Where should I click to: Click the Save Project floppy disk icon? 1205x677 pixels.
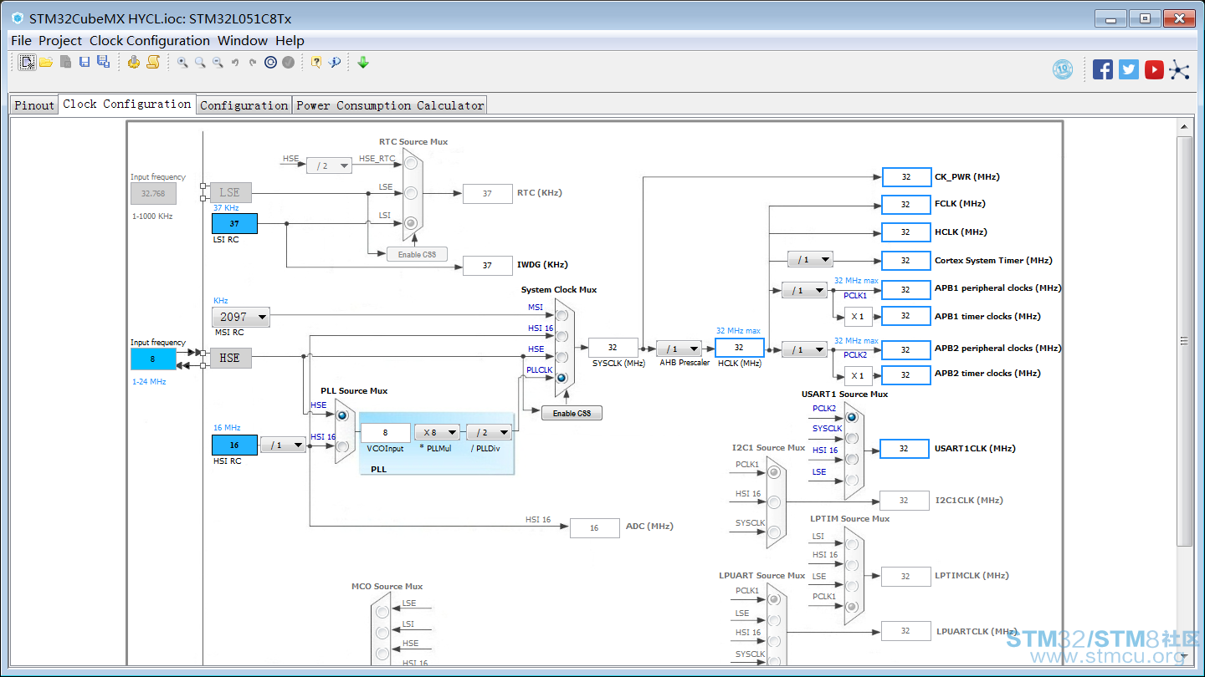[85, 62]
